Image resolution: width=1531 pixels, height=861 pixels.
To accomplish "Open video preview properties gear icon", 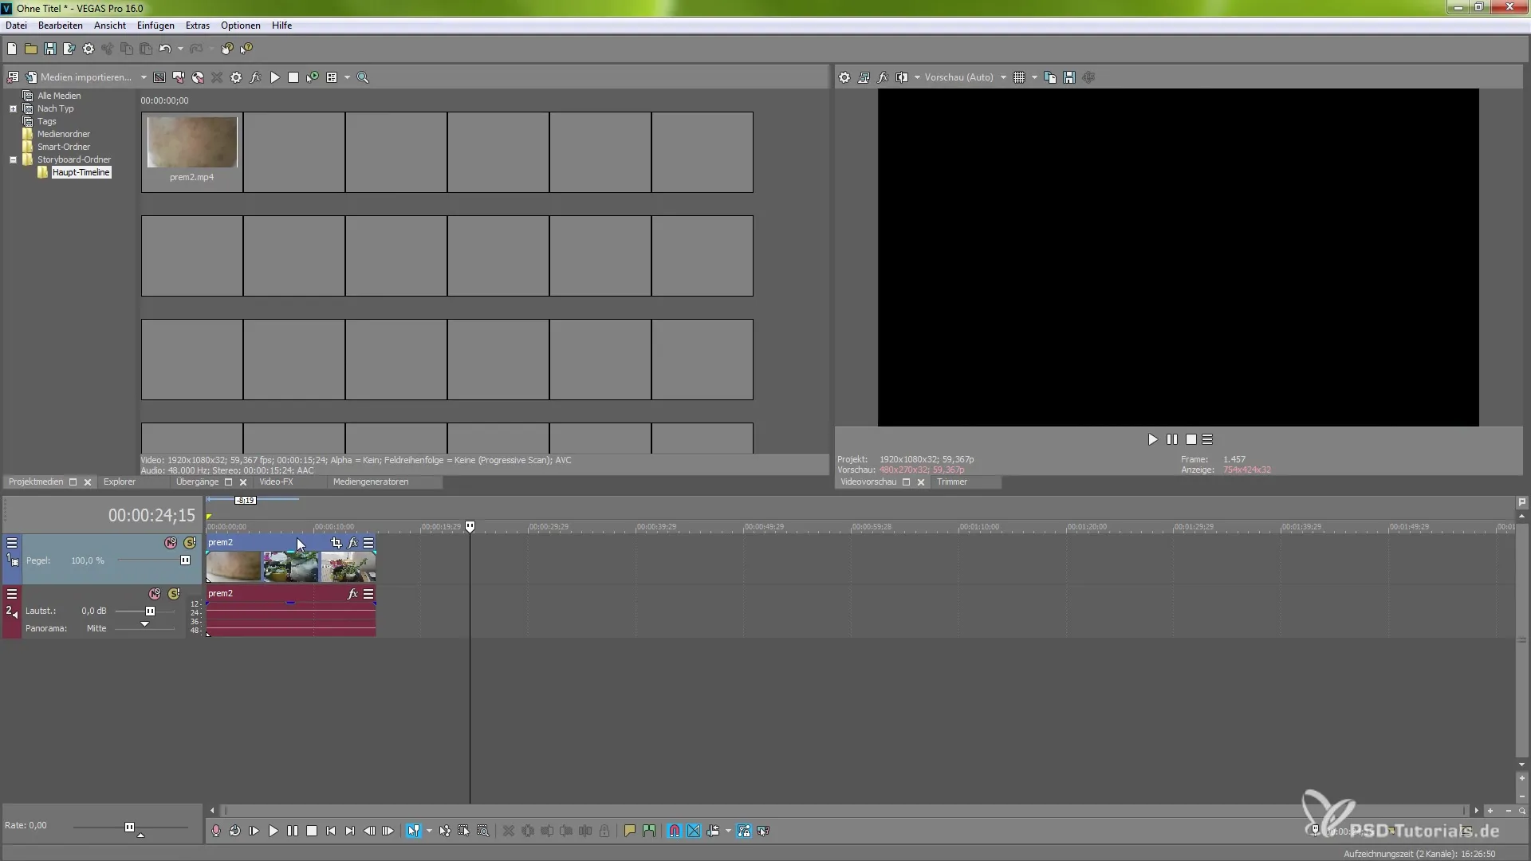I will pyautogui.click(x=844, y=77).
